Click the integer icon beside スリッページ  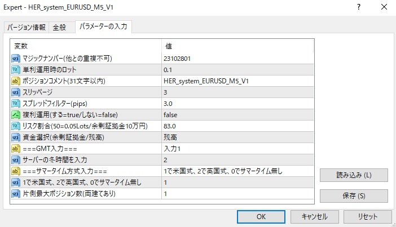tap(15, 92)
